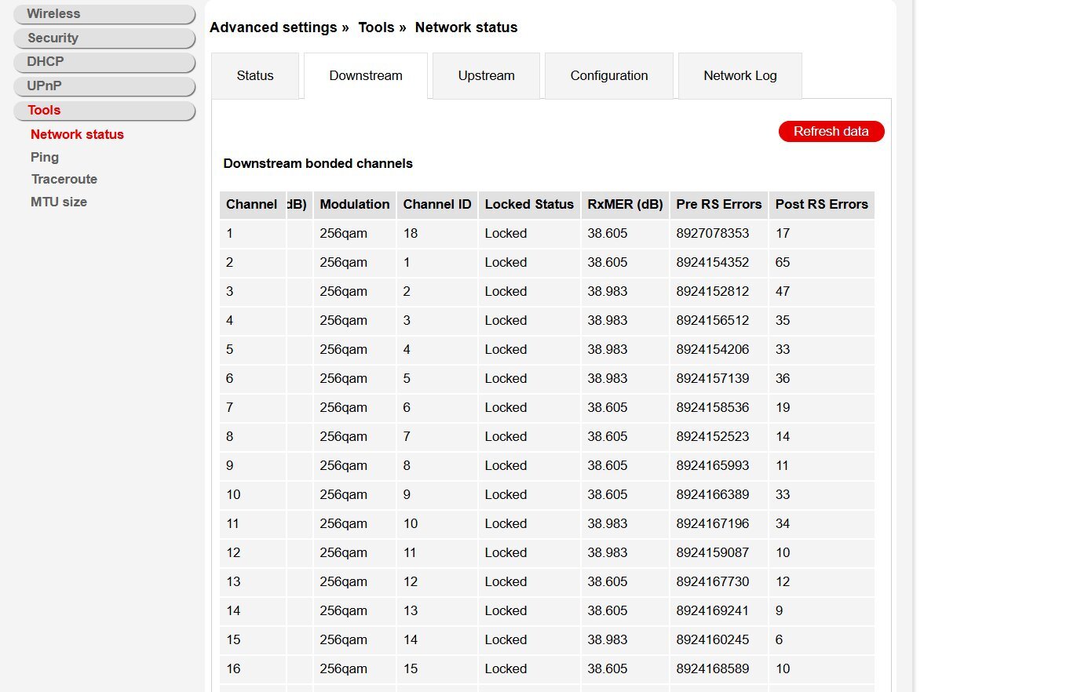Switch to the Upstream tab
This screenshot has width=1070, height=692.
[x=487, y=76]
